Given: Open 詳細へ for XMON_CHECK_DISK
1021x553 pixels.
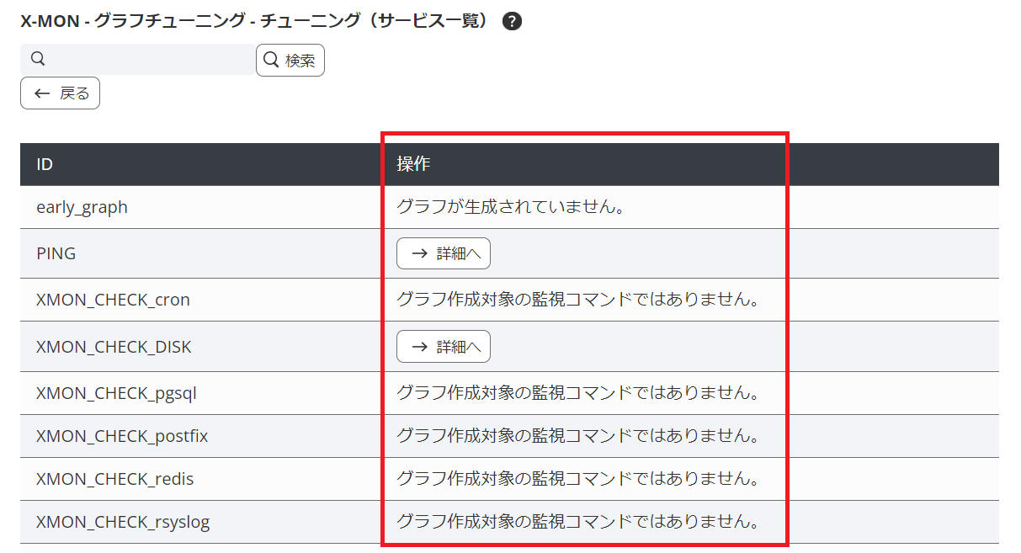Looking at the screenshot, I should click(444, 346).
